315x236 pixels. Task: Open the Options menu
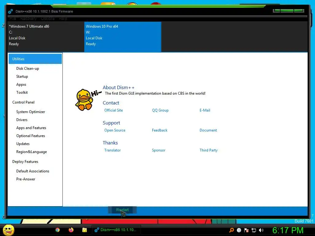tap(48, 19)
